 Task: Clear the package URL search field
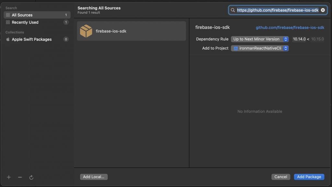point(323,10)
